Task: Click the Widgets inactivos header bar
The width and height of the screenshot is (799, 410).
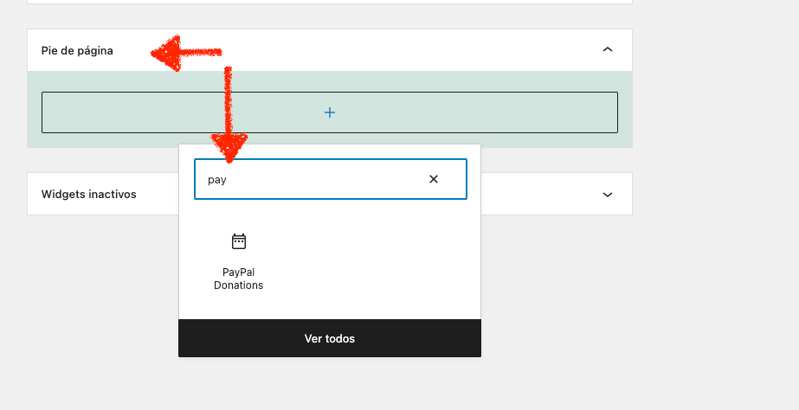Action: click(330, 194)
